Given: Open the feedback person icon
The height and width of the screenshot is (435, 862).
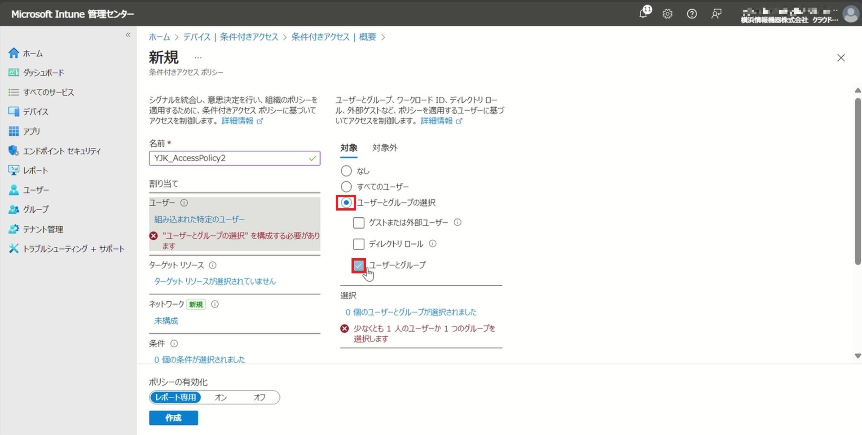Looking at the screenshot, I should [716, 14].
